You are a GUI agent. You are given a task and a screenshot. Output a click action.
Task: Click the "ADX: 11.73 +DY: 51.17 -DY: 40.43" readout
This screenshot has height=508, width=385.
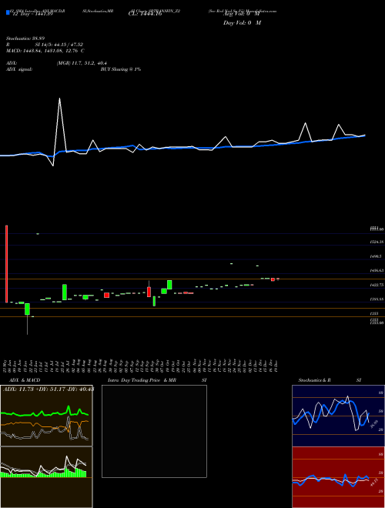pyautogui.click(x=49, y=389)
